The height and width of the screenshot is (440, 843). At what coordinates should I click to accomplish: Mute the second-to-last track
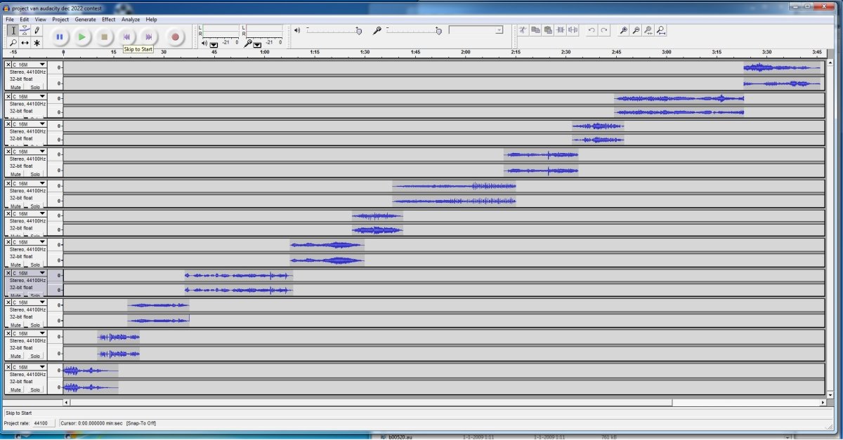tap(16, 356)
